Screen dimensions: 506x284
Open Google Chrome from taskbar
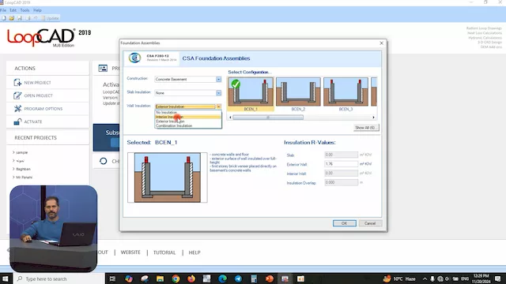tap(176, 278)
